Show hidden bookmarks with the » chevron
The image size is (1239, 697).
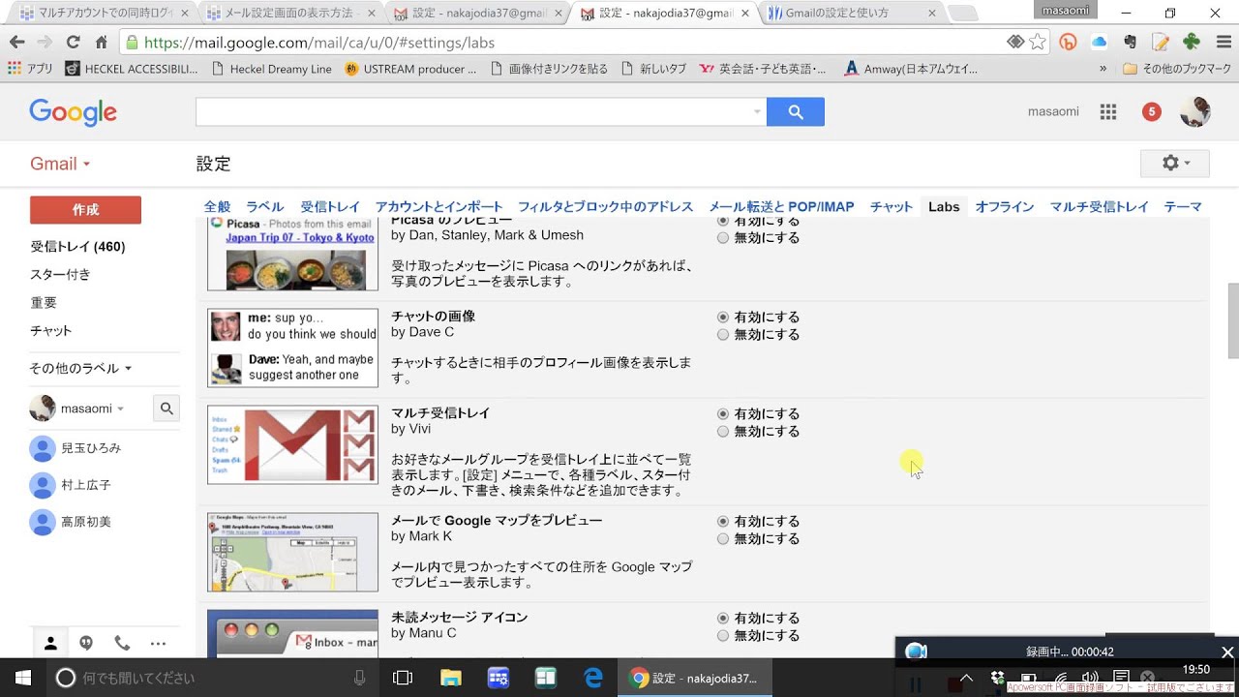tap(1103, 69)
